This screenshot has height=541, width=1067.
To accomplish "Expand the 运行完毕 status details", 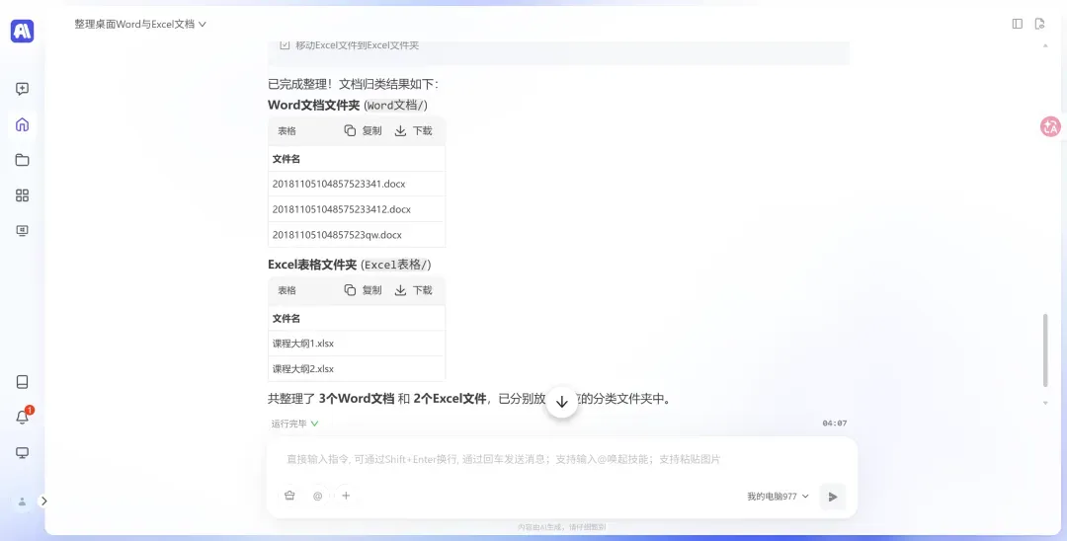I will coord(294,424).
